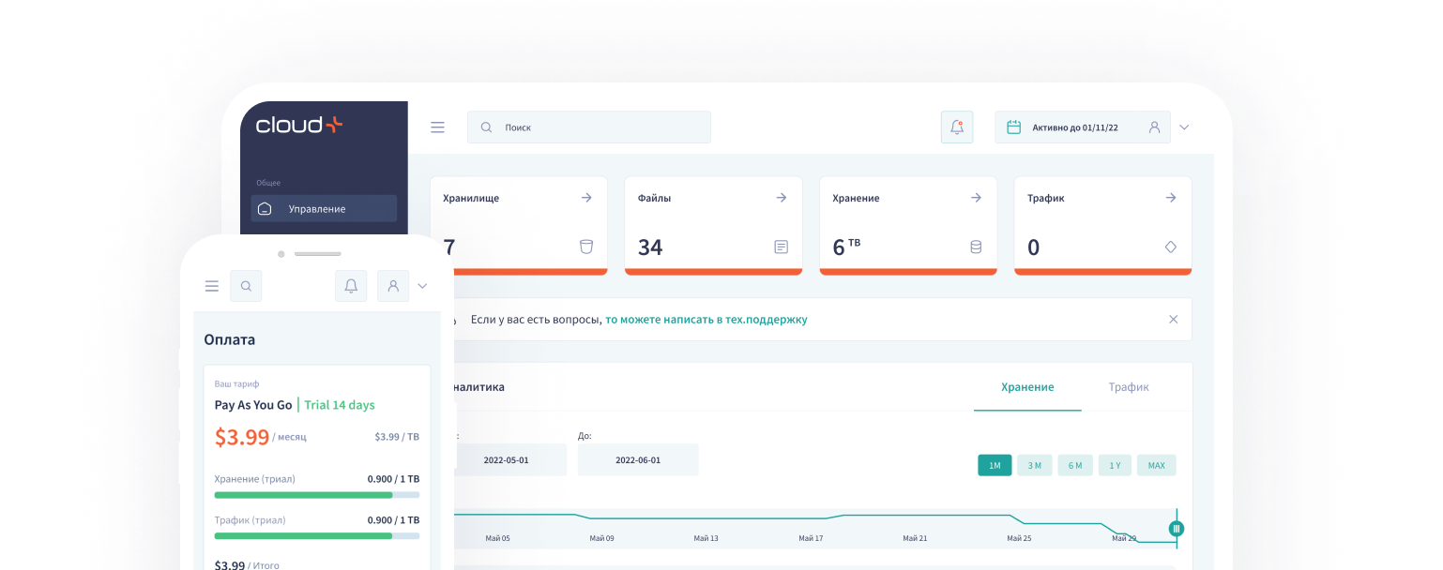Click the Оплата heading on mobile
This screenshot has height=570, width=1443.
click(x=230, y=339)
